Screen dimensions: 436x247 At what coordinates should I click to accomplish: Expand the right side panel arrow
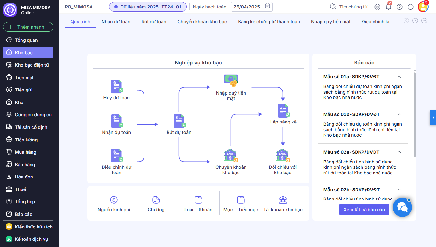(x=433, y=118)
